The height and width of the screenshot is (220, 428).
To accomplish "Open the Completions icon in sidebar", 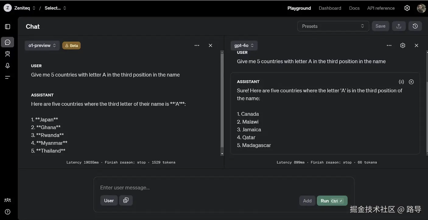I will tap(8, 77).
